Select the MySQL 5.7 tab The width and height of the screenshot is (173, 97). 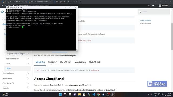point(52,62)
